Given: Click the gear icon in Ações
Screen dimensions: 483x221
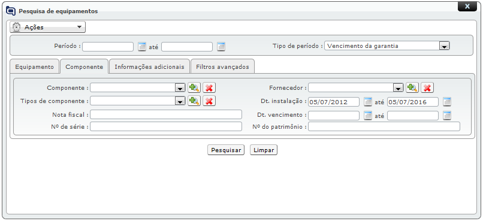Looking at the screenshot, I should (x=17, y=27).
